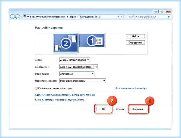Toggle the Сделать основным монитором checkbox
The height and width of the screenshot is (138, 181).
click(x=36, y=88)
